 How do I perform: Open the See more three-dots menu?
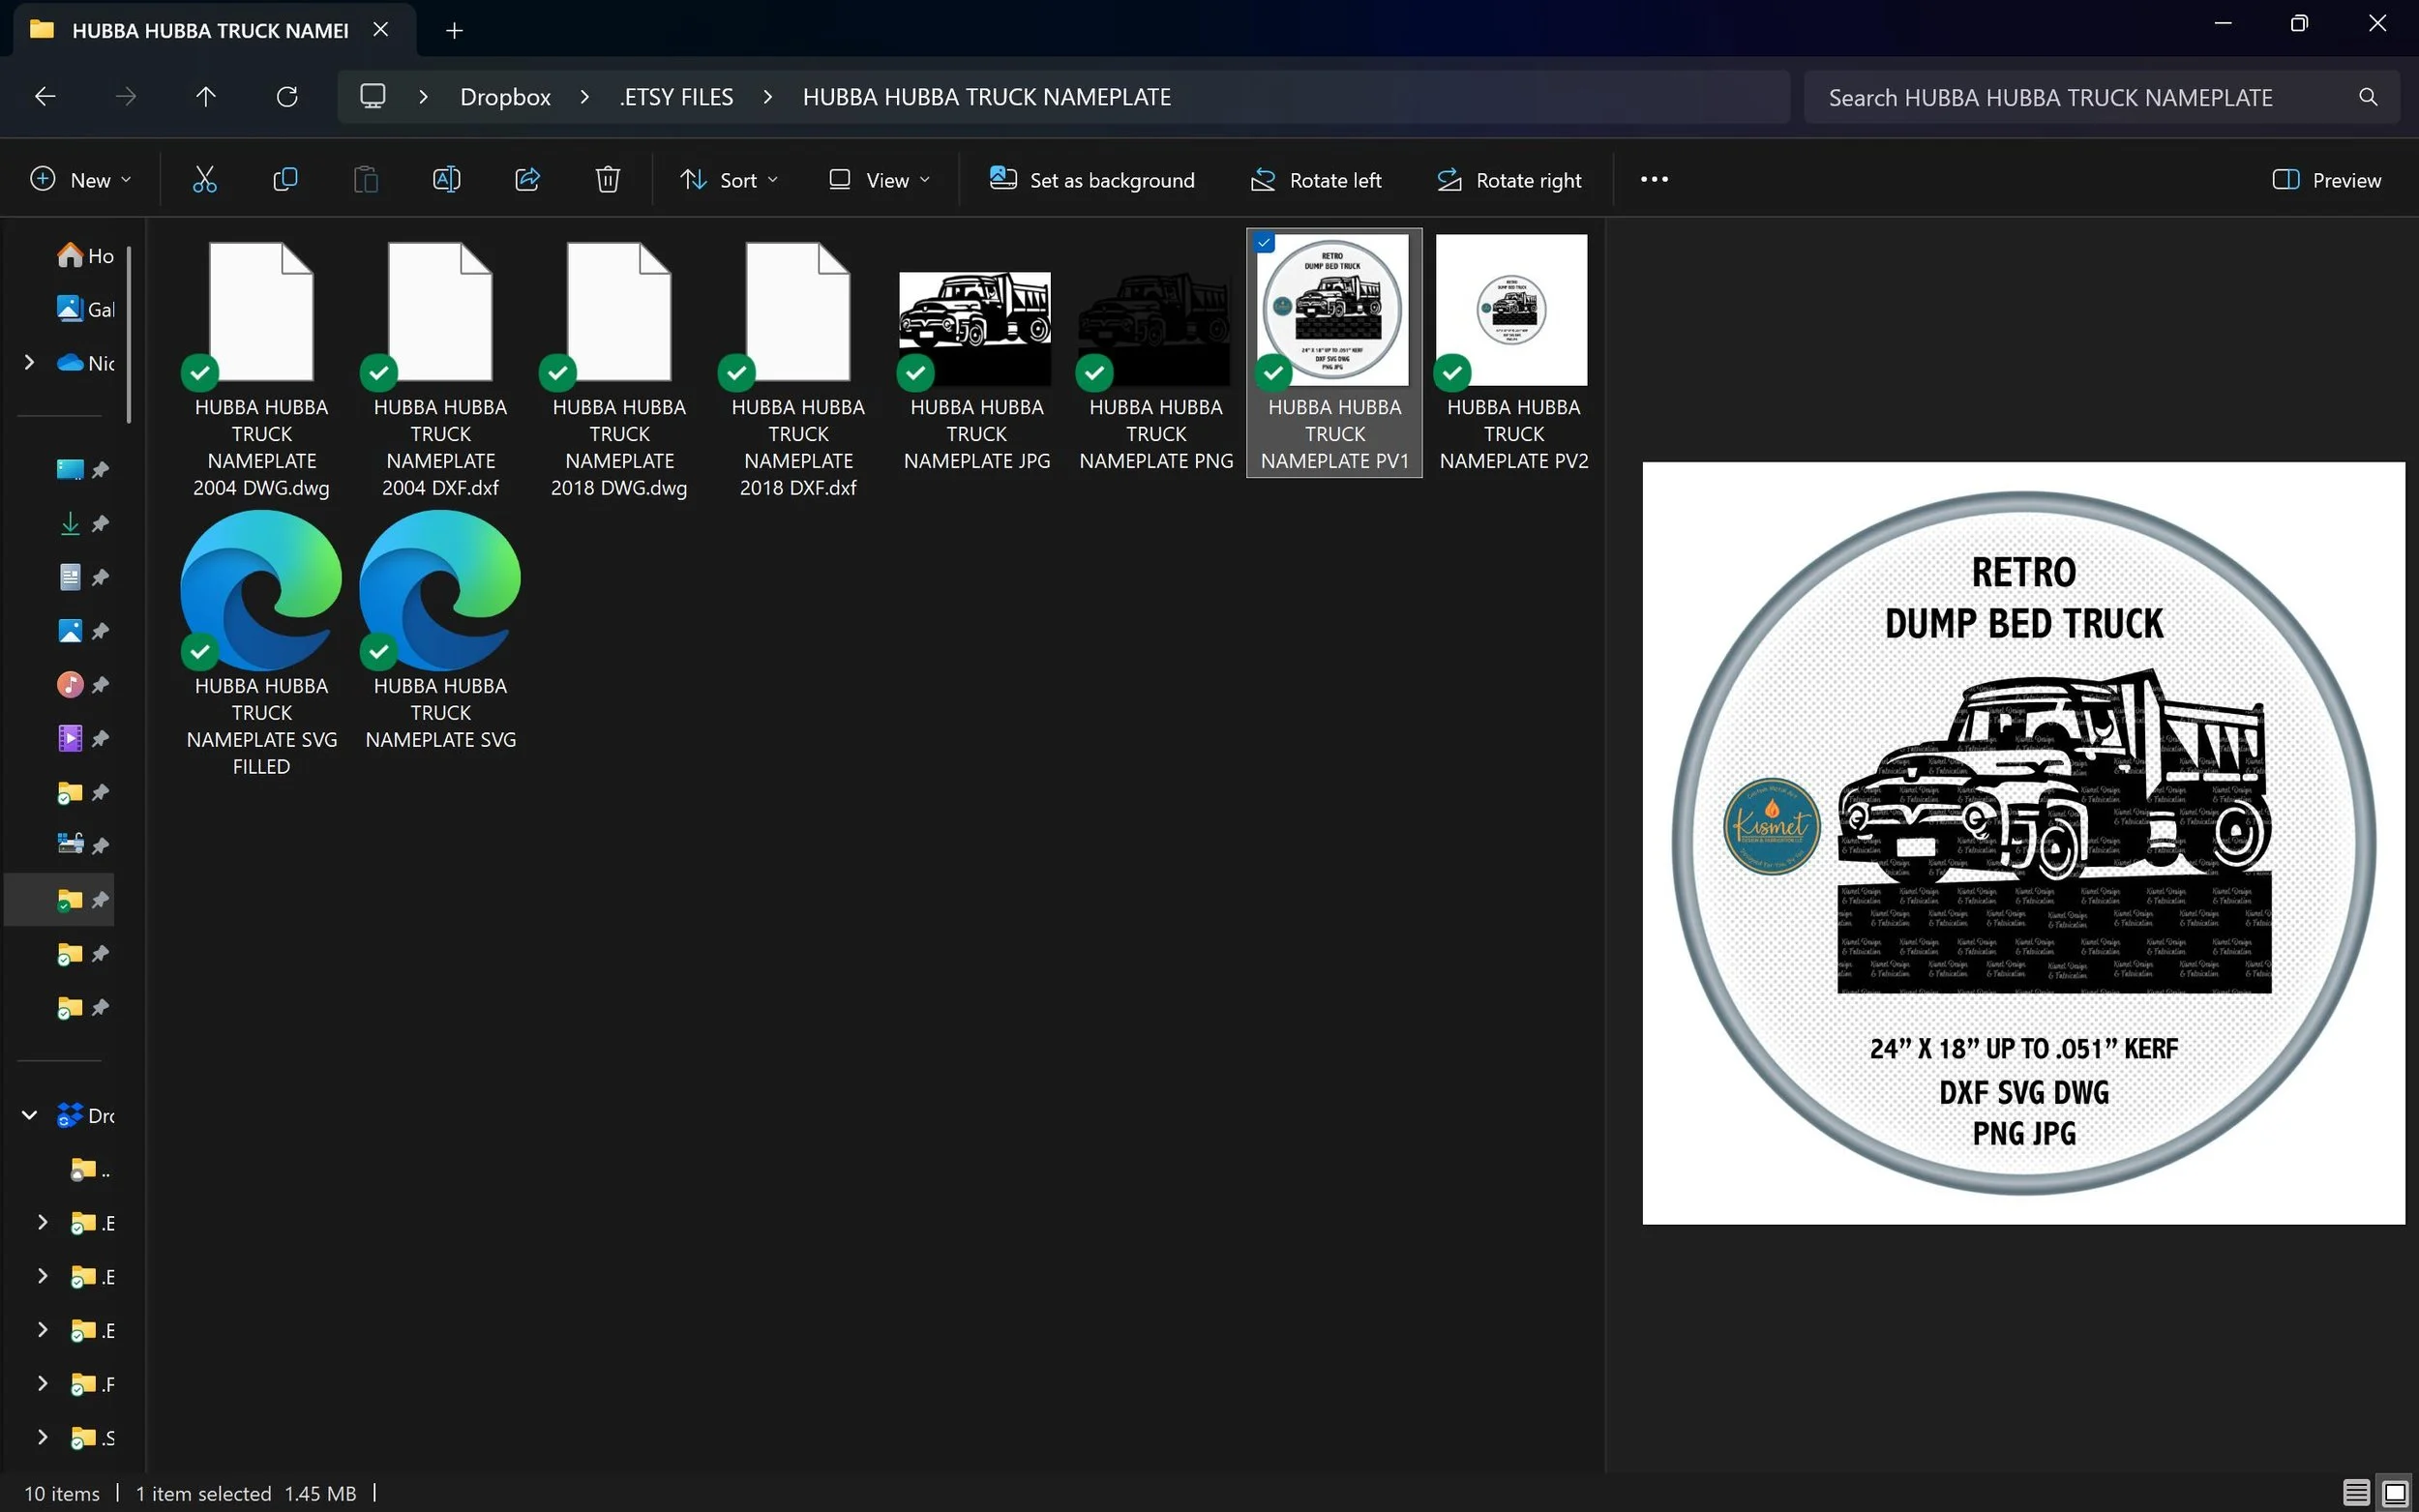(1654, 180)
